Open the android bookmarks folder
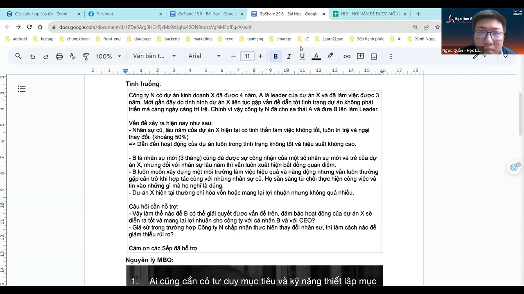 click(x=16, y=39)
